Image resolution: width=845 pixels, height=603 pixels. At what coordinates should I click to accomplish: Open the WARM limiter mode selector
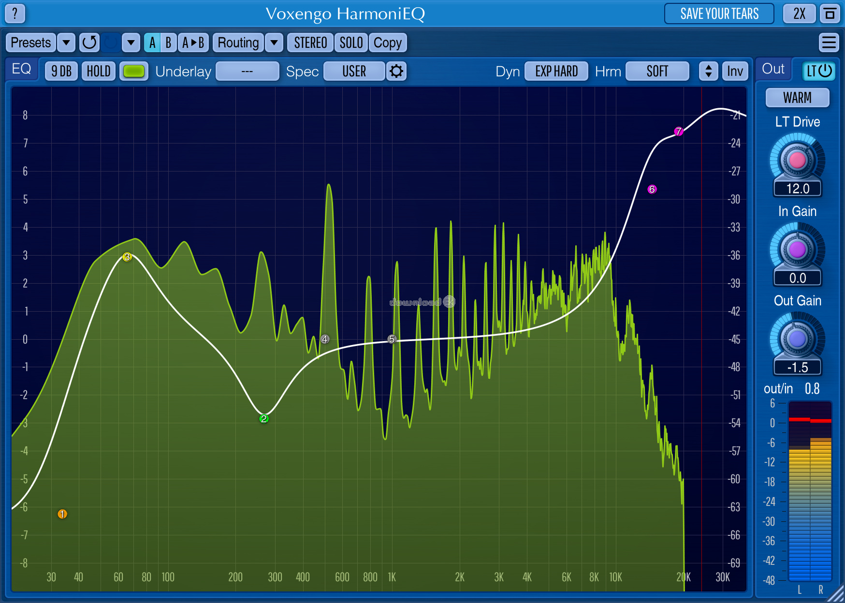pyautogui.click(x=798, y=98)
